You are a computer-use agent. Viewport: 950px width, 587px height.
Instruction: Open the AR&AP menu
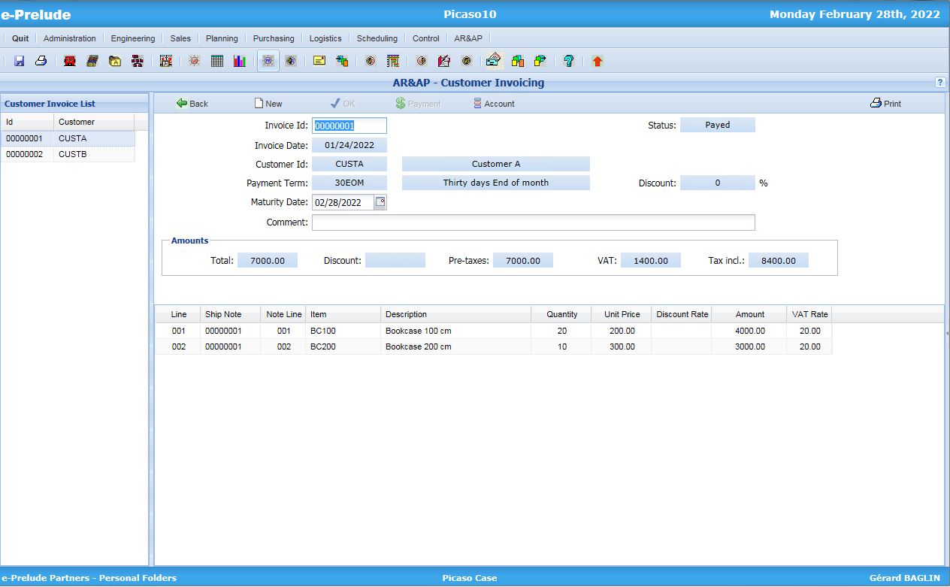(x=468, y=38)
